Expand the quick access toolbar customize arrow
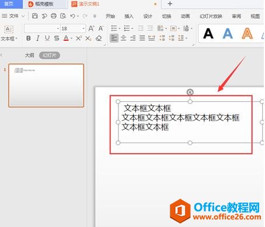Image resolution: width=265 pixels, height=227 pixels. [x=95, y=16]
